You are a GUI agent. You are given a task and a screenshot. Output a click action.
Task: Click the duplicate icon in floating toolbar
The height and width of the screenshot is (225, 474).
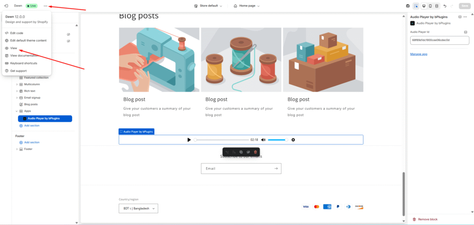(x=241, y=152)
